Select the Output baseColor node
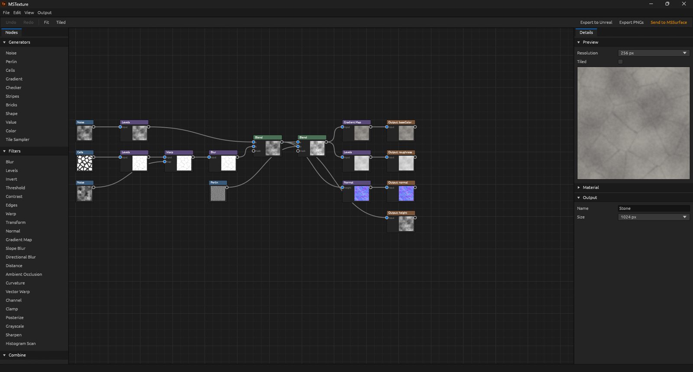 pyautogui.click(x=401, y=131)
